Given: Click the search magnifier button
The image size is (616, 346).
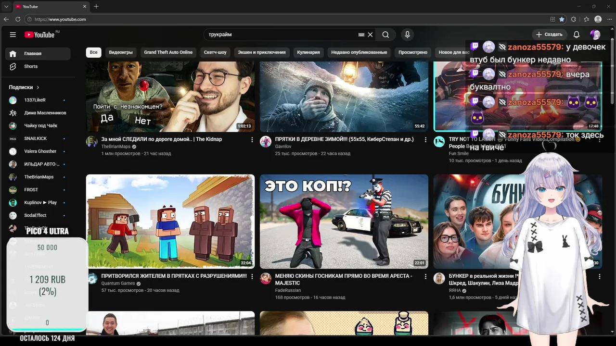Looking at the screenshot, I should pyautogui.click(x=385, y=35).
